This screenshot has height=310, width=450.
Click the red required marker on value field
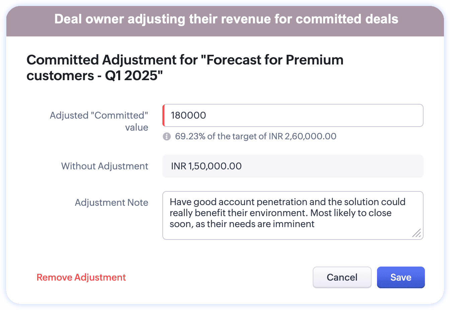163,116
